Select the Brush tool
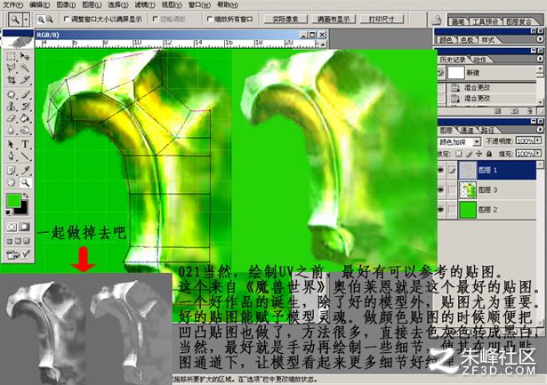This screenshot has width=547, height=385. pos(25,94)
